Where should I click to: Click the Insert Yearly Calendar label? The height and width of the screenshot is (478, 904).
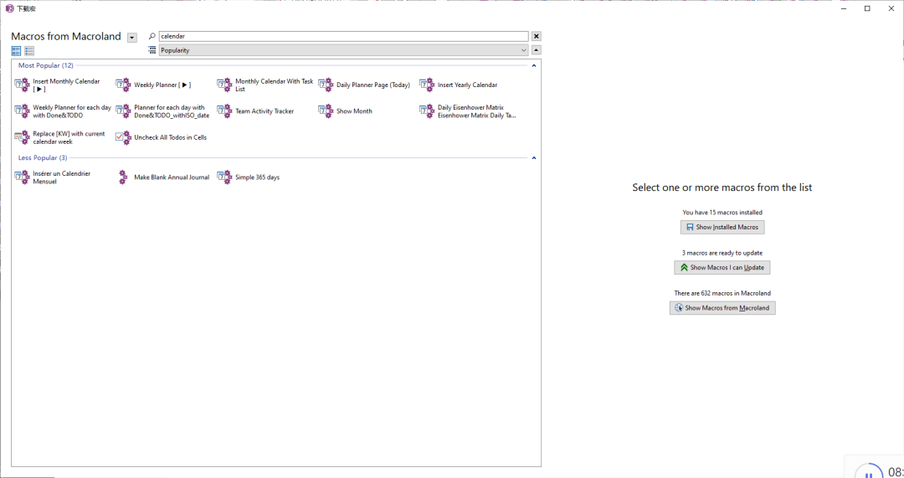click(468, 85)
